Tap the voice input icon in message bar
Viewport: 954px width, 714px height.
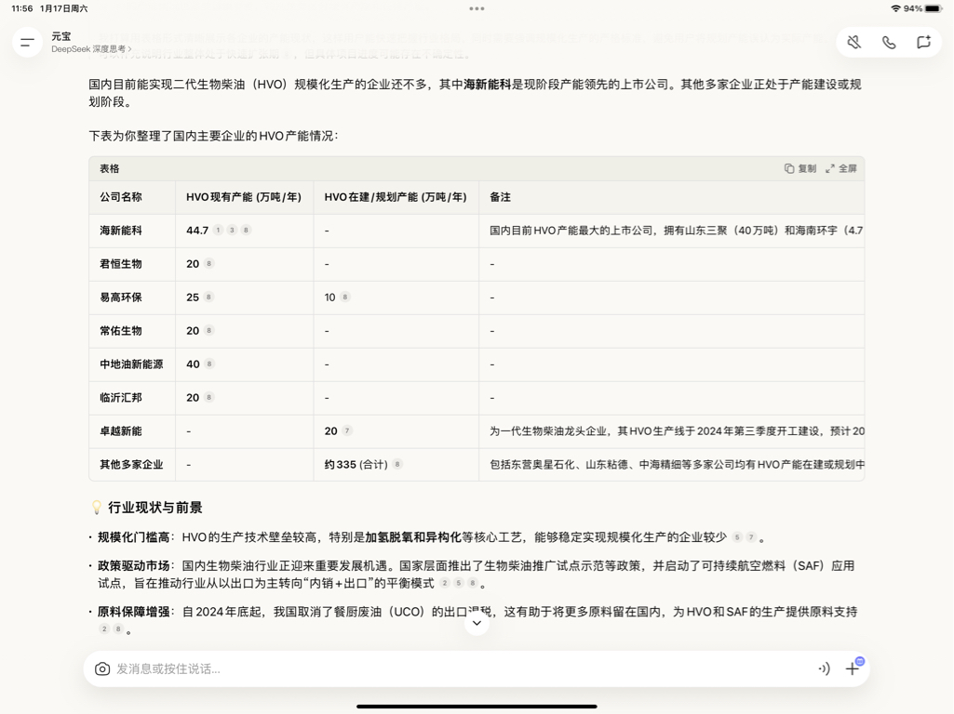(x=824, y=669)
